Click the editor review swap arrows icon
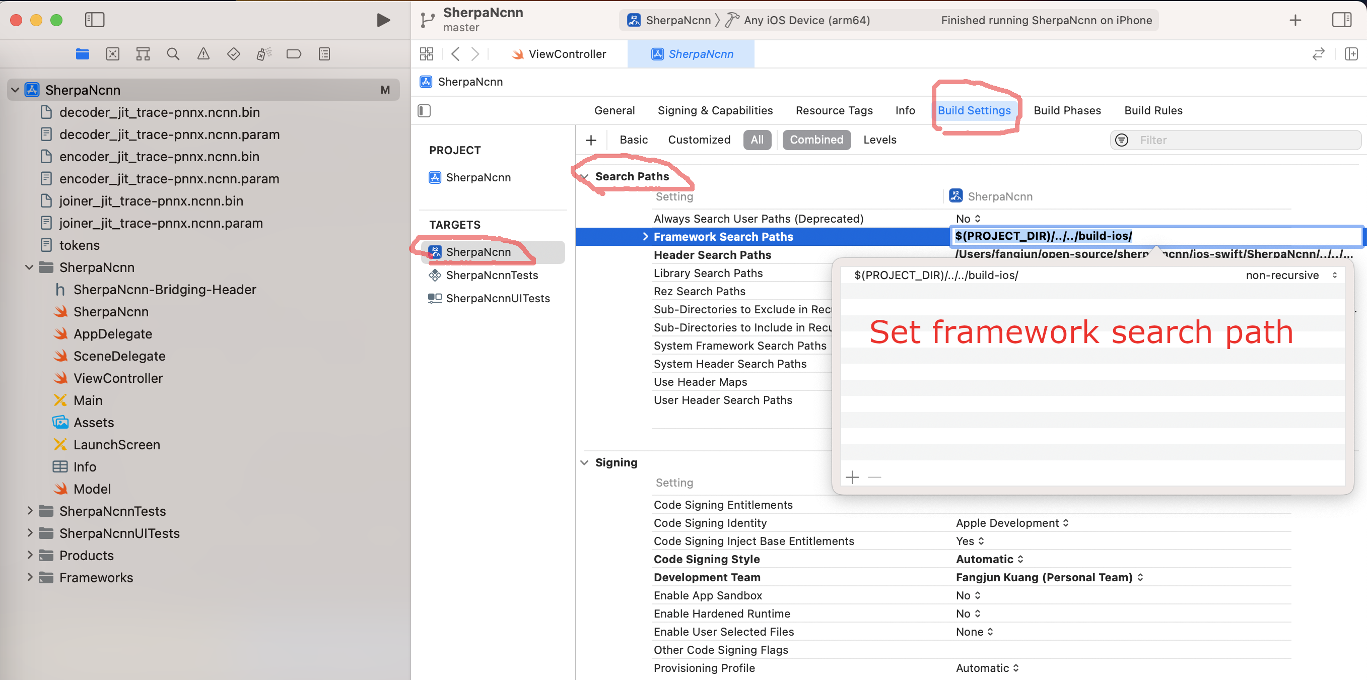This screenshot has width=1367, height=680. 1318,53
